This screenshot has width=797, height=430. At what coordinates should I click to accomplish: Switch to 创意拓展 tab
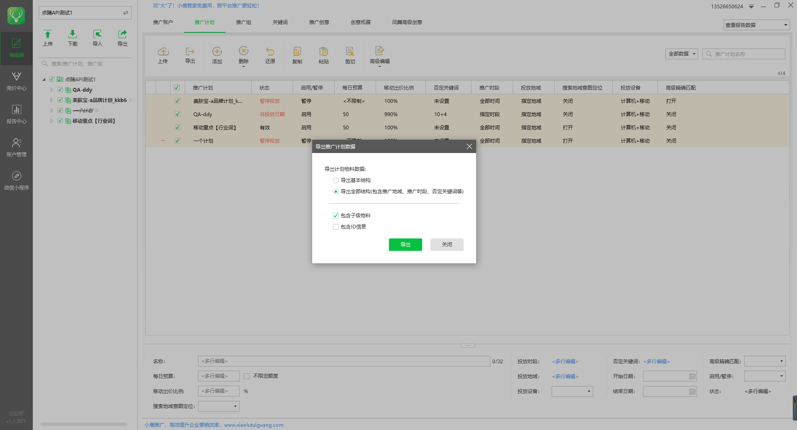pyautogui.click(x=361, y=22)
